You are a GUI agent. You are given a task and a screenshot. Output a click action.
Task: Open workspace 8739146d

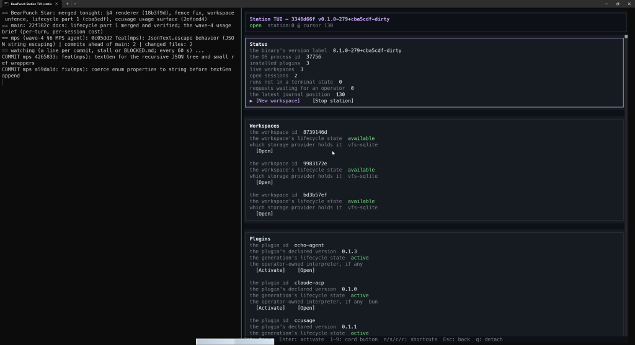pyautogui.click(x=264, y=151)
